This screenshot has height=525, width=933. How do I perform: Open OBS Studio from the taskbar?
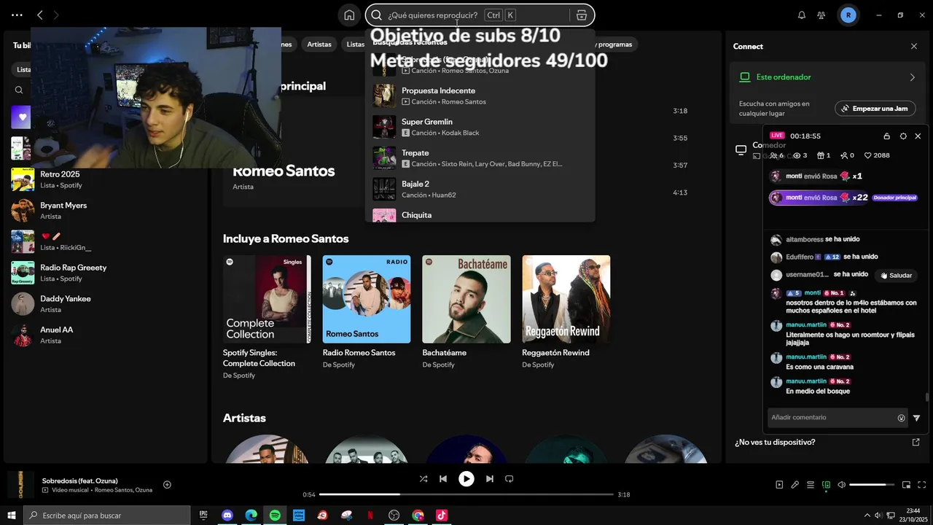(x=394, y=516)
